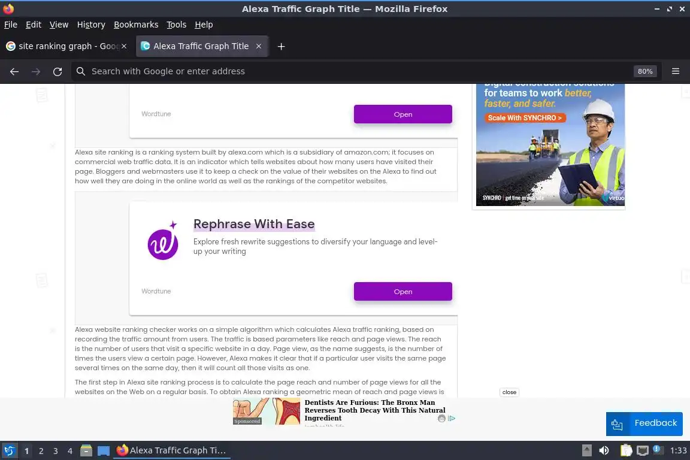Screen dimensions: 690x460
Task: Open the 'Rephrase With Ease' ad headline
Action: [254, 224]
